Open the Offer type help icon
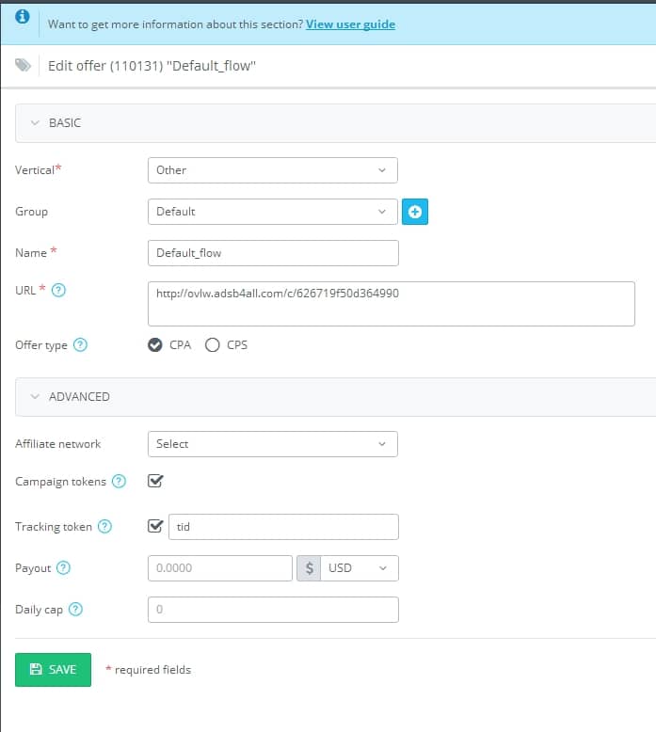The height and width of the screenshot is (732, 656). 80,345
